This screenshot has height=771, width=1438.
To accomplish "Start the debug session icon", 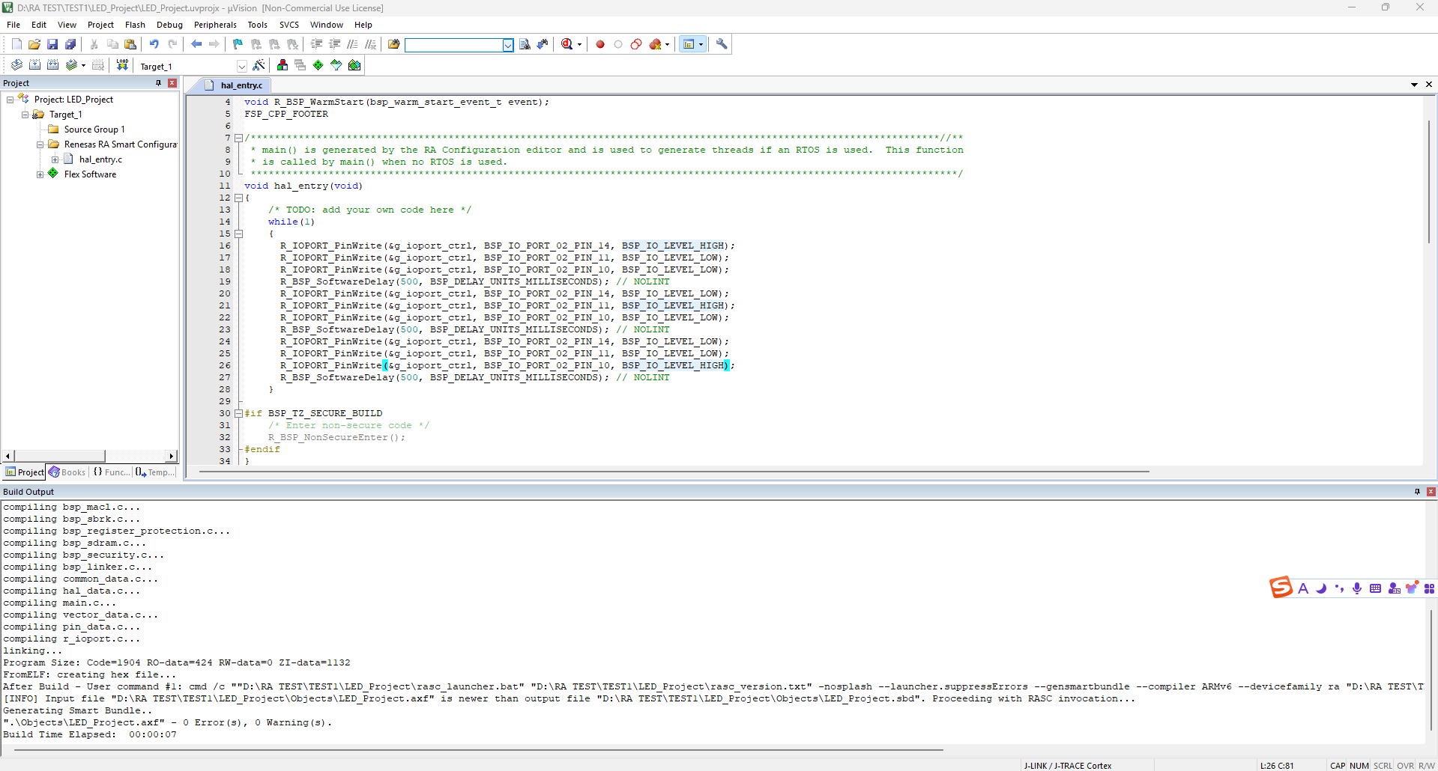I will tap(568, 44).
